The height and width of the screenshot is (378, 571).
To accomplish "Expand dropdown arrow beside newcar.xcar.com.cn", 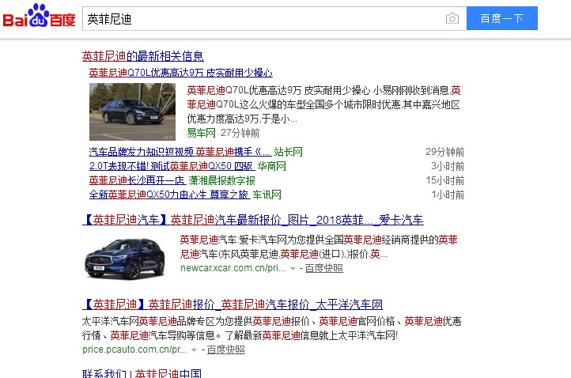I will coord(293,269).
